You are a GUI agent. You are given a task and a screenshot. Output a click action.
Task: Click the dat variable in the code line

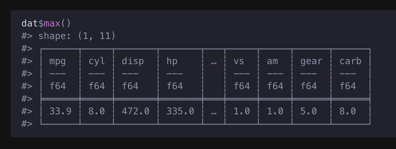pos(30,23)
